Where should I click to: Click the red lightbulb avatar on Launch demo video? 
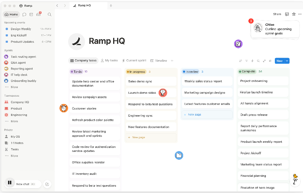click(x=163, y=93)
